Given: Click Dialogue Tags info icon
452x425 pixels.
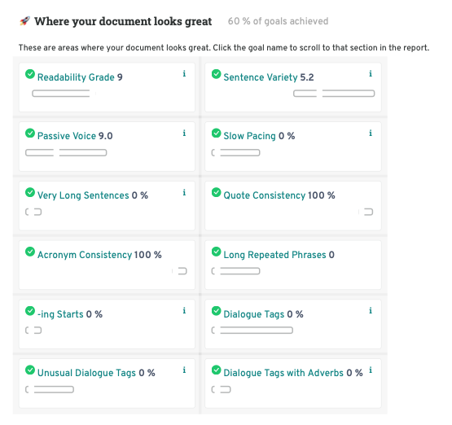Looking at the screenshot, I should point(371,311).
